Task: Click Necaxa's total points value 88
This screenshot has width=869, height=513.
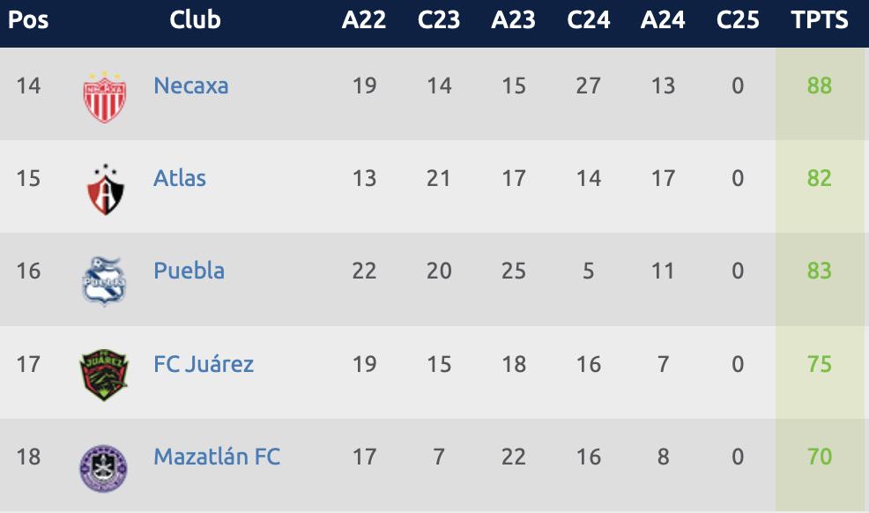Action: 820,85
